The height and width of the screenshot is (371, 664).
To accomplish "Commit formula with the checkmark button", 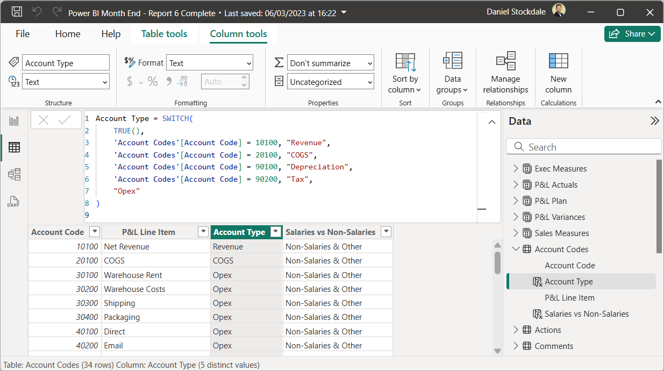I will tap(65, 120).
